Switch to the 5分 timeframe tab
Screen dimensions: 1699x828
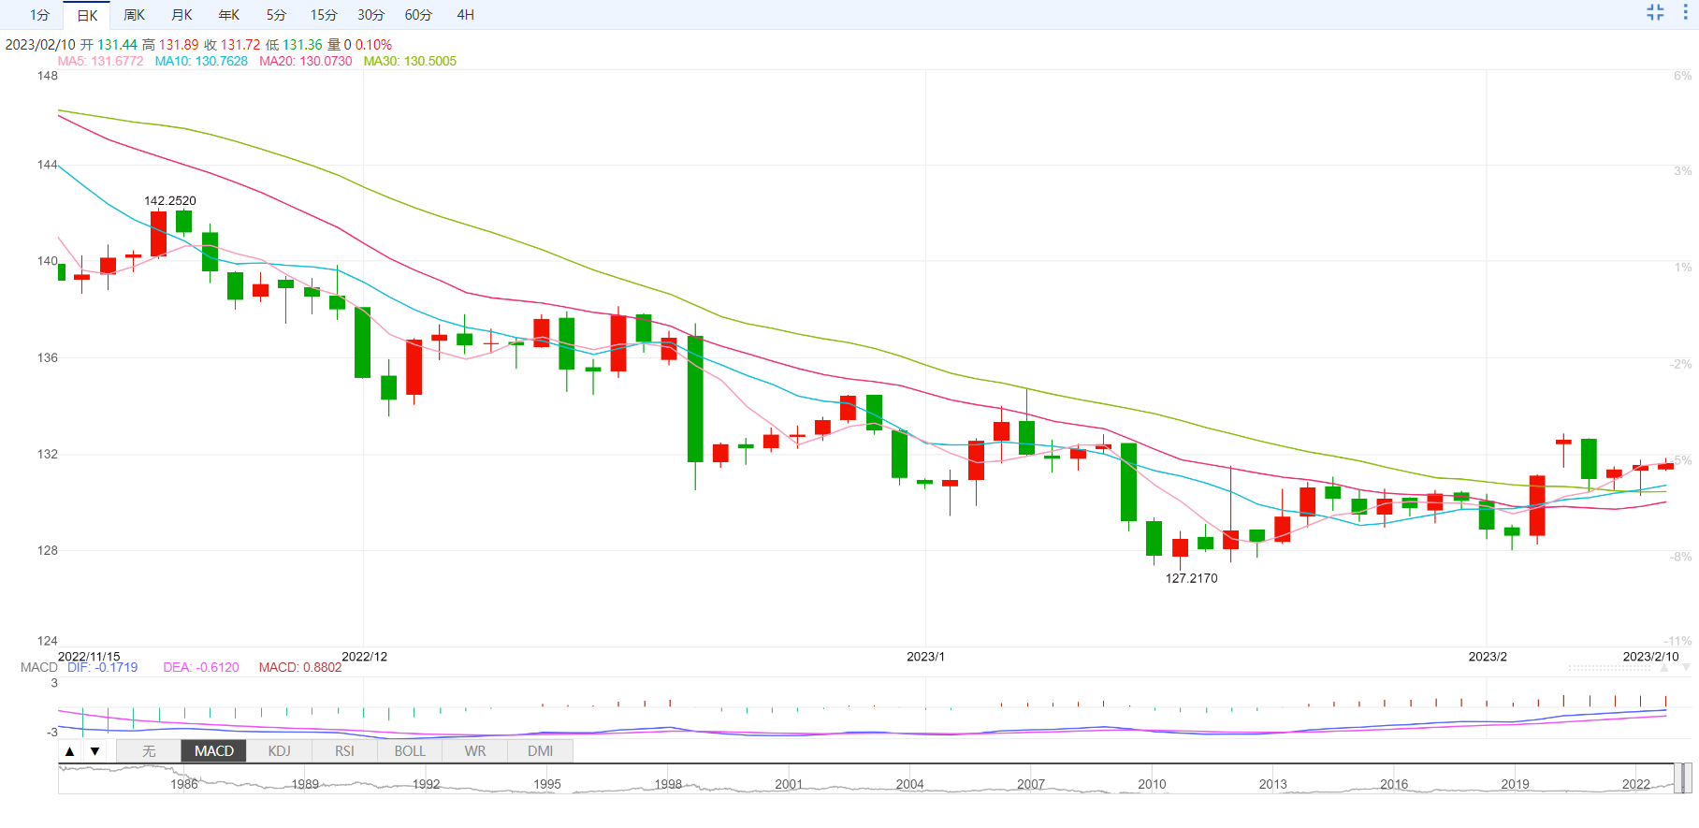(x=276, y=15)
